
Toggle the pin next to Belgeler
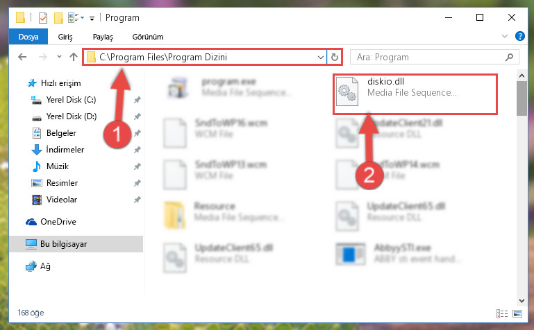coord(137,133)
